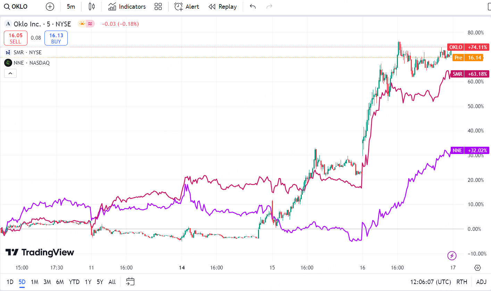Screen dimensions: 491x291
Task: Undo the last chart action
Action: [253, 7]
